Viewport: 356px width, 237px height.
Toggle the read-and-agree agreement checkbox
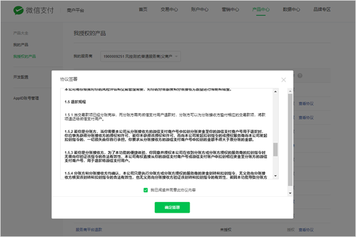145,190
